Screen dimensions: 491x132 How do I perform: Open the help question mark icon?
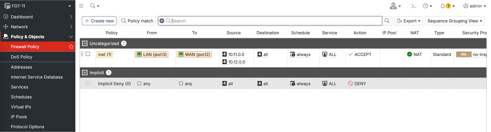coord(425,6)
